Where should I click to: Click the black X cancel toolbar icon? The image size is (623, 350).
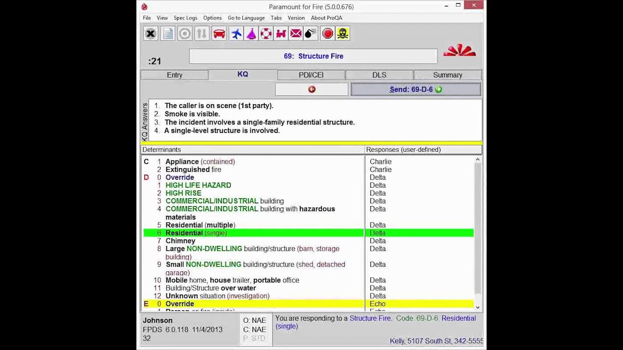point(151,34)
